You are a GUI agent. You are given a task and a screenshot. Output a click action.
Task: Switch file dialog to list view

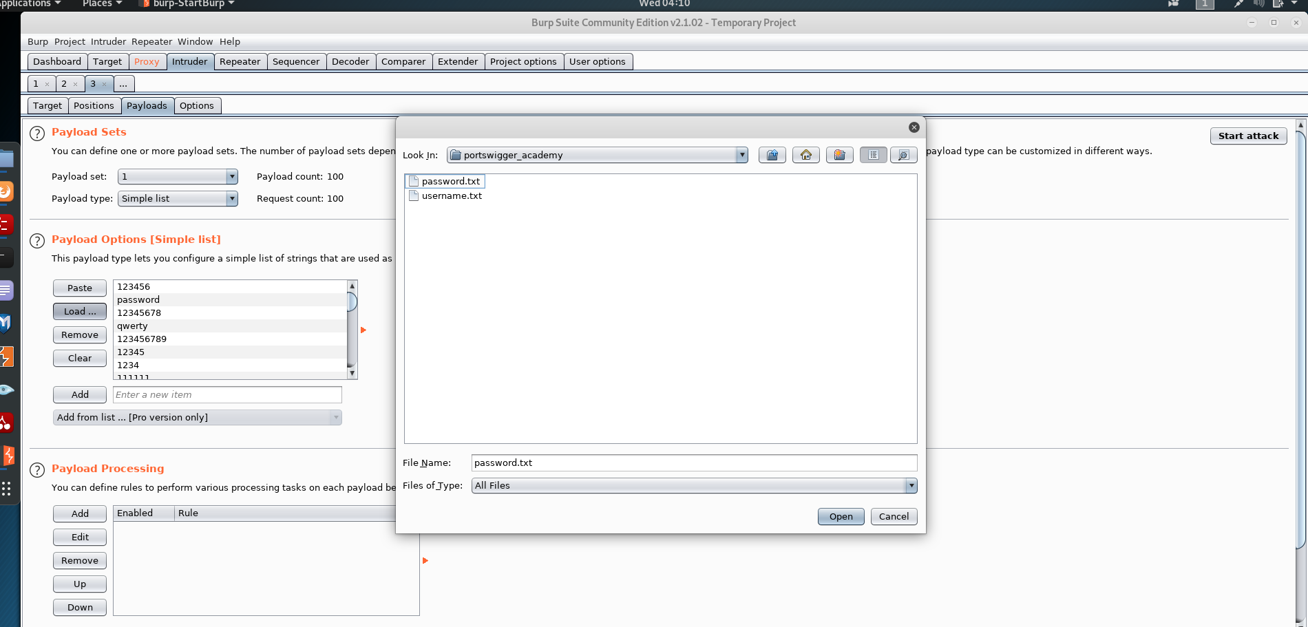(873, 155)
